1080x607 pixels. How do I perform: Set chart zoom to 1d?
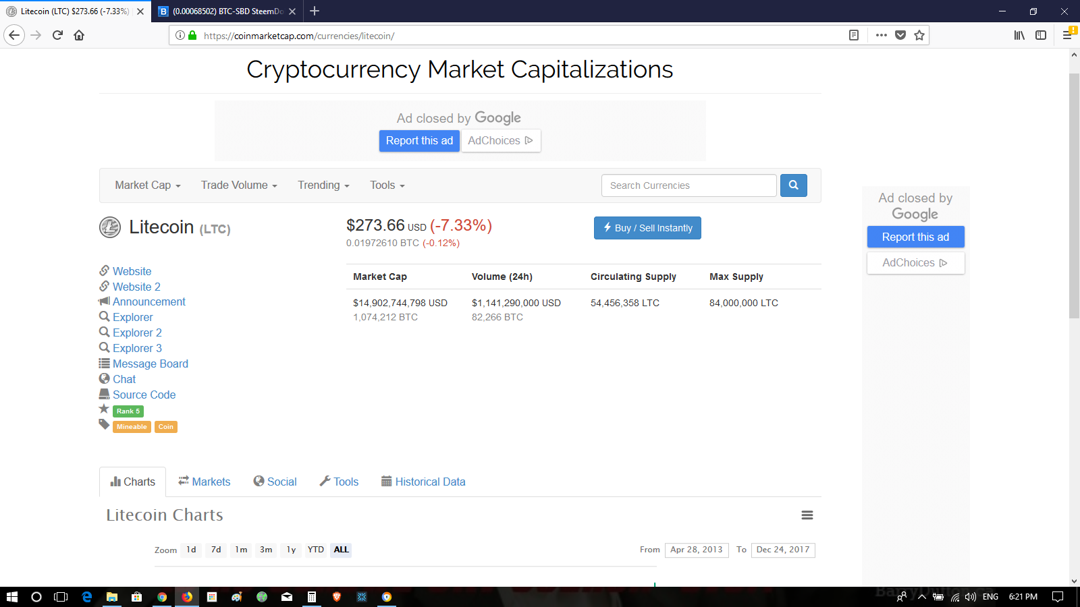point(192,550)
